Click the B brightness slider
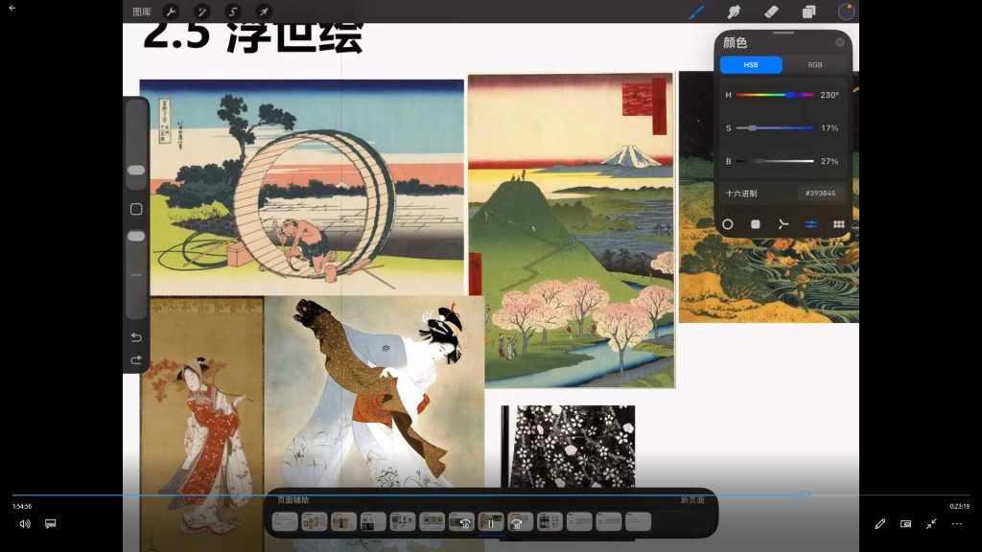The width and height of the screenshot is (982, 552). (x=775, y=161)
